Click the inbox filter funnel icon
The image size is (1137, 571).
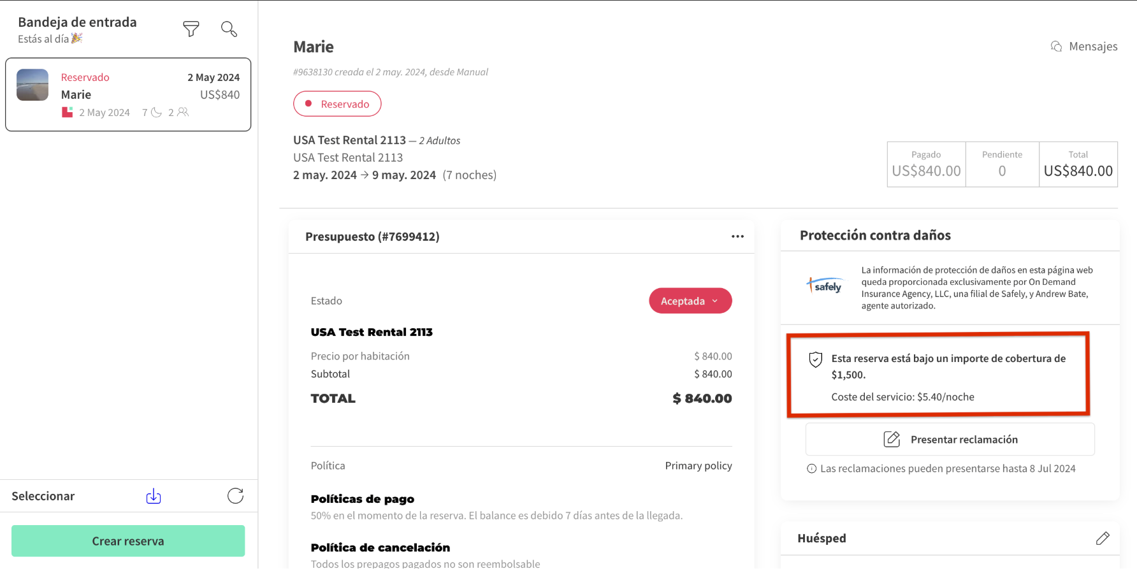point(191,29)
